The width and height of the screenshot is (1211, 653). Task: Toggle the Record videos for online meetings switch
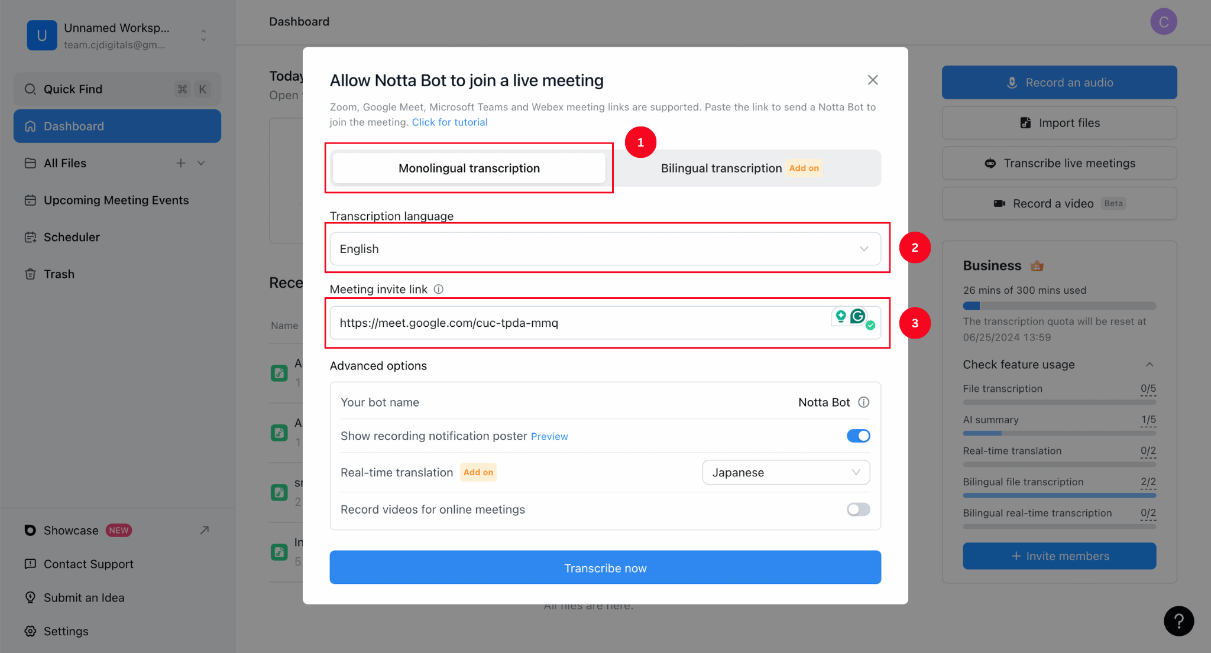858,508
